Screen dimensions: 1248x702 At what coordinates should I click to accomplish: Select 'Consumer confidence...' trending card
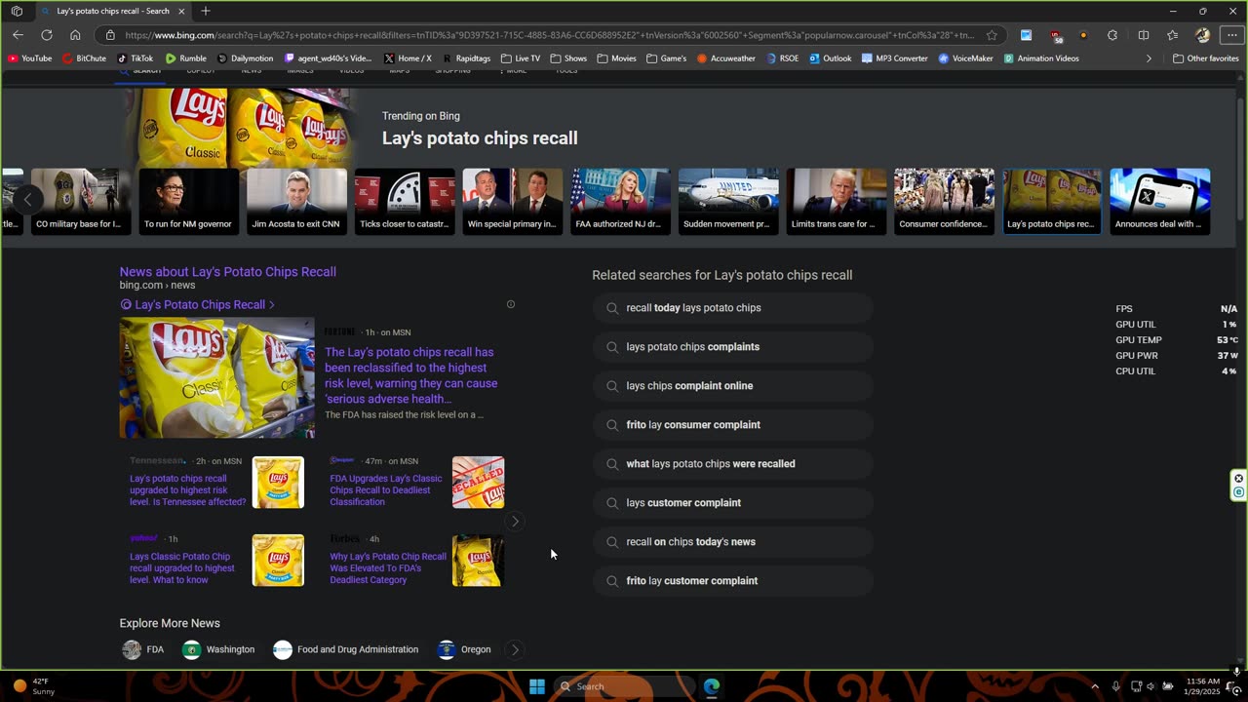click(944, 201)
